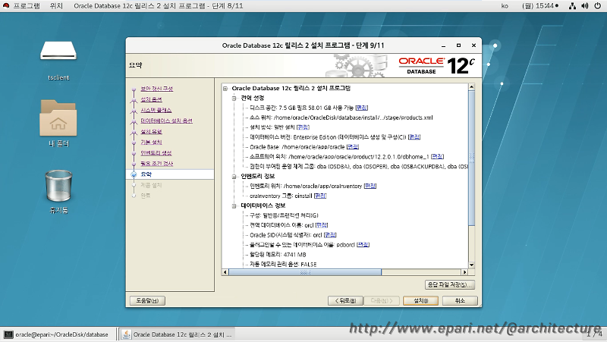Image resolution: width=607 pixels, height=342 pixels.
Task: Click the terminal icon in bottom taskbar
Action: pyautogui.click(x=8, y=334)
